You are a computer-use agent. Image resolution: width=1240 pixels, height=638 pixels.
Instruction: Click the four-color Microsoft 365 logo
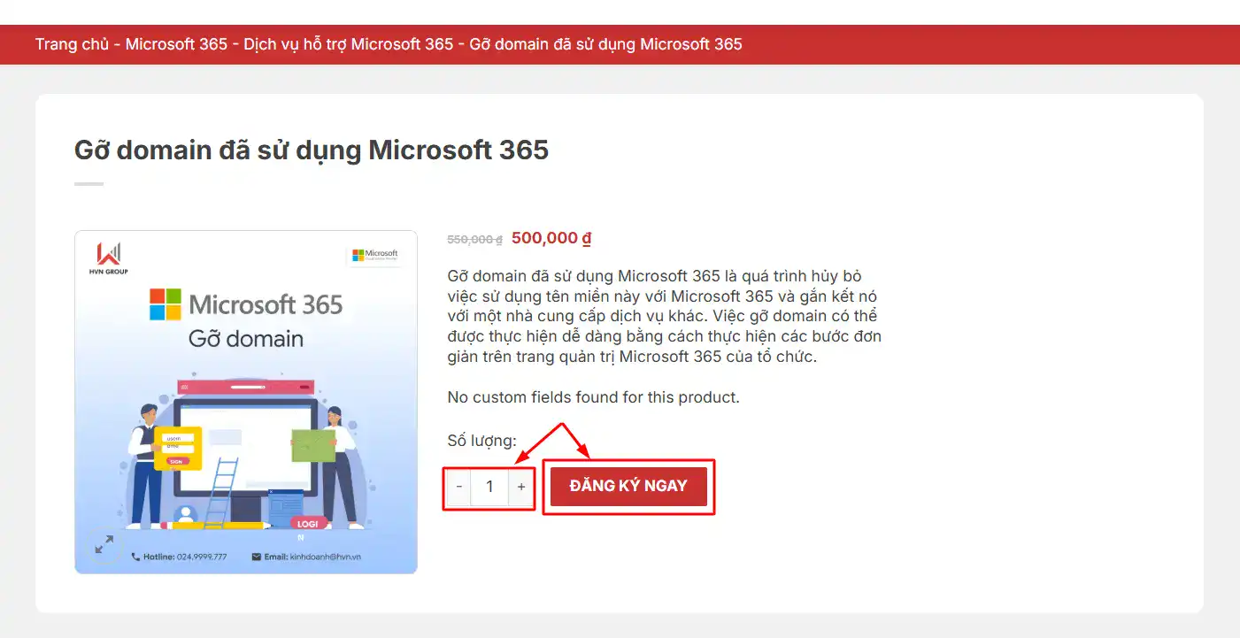click(x=166, y=304)
